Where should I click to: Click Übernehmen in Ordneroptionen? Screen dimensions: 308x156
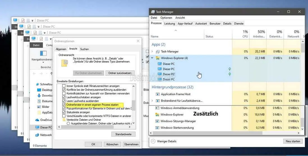click(x=131, y=144)
